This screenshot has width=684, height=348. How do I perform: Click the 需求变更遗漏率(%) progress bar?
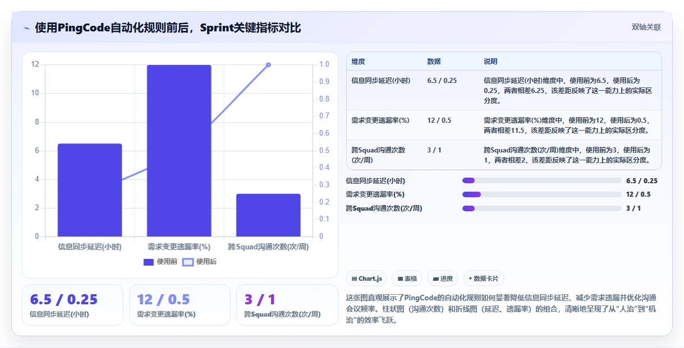click(541, 194)
